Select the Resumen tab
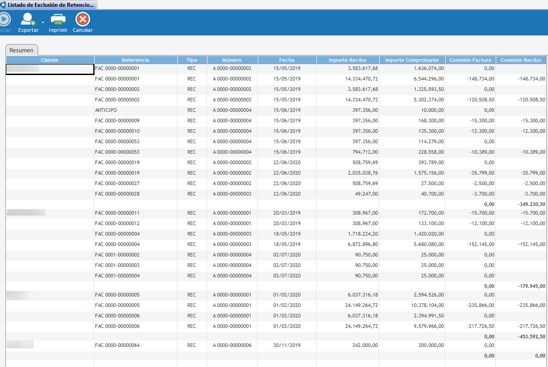Viewport: 548px width, 367px height. tap(22, 50)
